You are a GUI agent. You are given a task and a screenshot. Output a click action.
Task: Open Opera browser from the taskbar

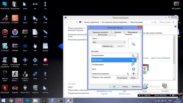point(19,100)
